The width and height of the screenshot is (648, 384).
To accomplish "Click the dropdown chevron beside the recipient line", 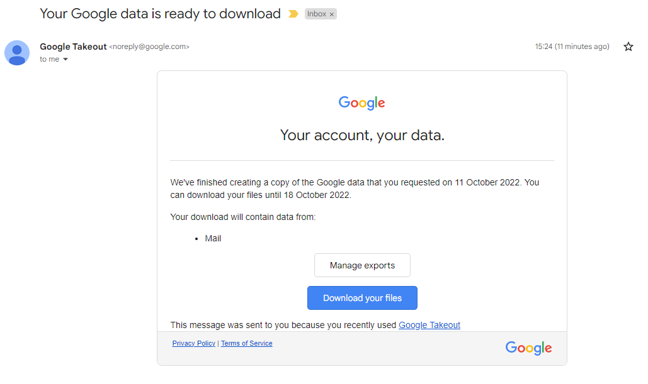I will click(x=65, y=58).
